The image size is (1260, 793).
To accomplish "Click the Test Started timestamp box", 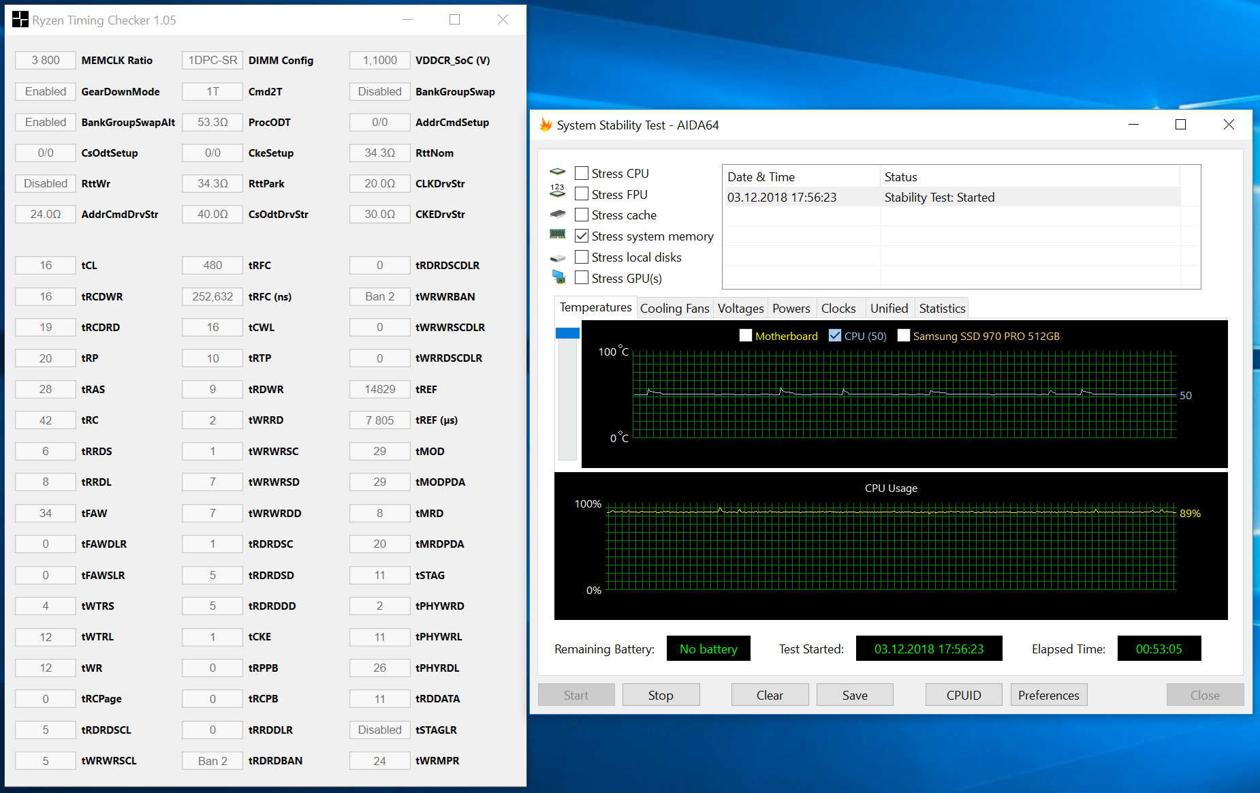I will click(x=929, y=649).
